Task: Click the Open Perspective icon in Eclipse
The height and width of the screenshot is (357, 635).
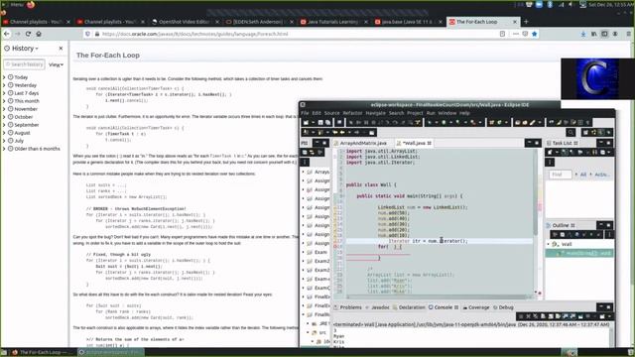Action: 585,132
